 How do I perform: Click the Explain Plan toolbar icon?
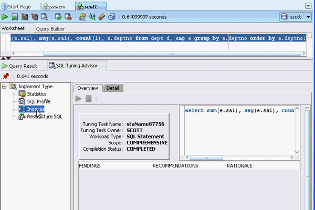coord(25,17)
